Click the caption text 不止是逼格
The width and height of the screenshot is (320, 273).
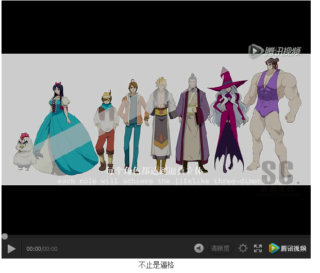(156, 265)
